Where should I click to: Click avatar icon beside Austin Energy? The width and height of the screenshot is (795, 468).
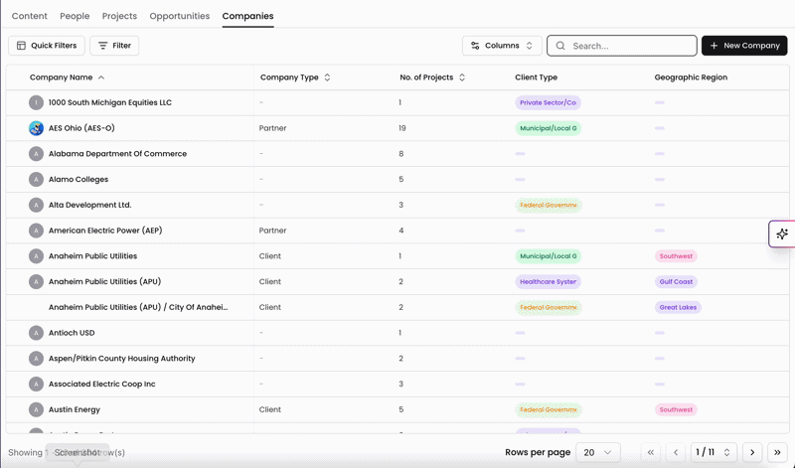pyautogui.click(x=36, y=409)
